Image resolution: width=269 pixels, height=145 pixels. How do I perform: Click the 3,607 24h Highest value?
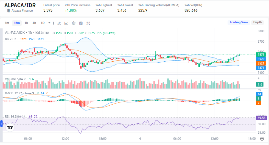pos(100,10)
